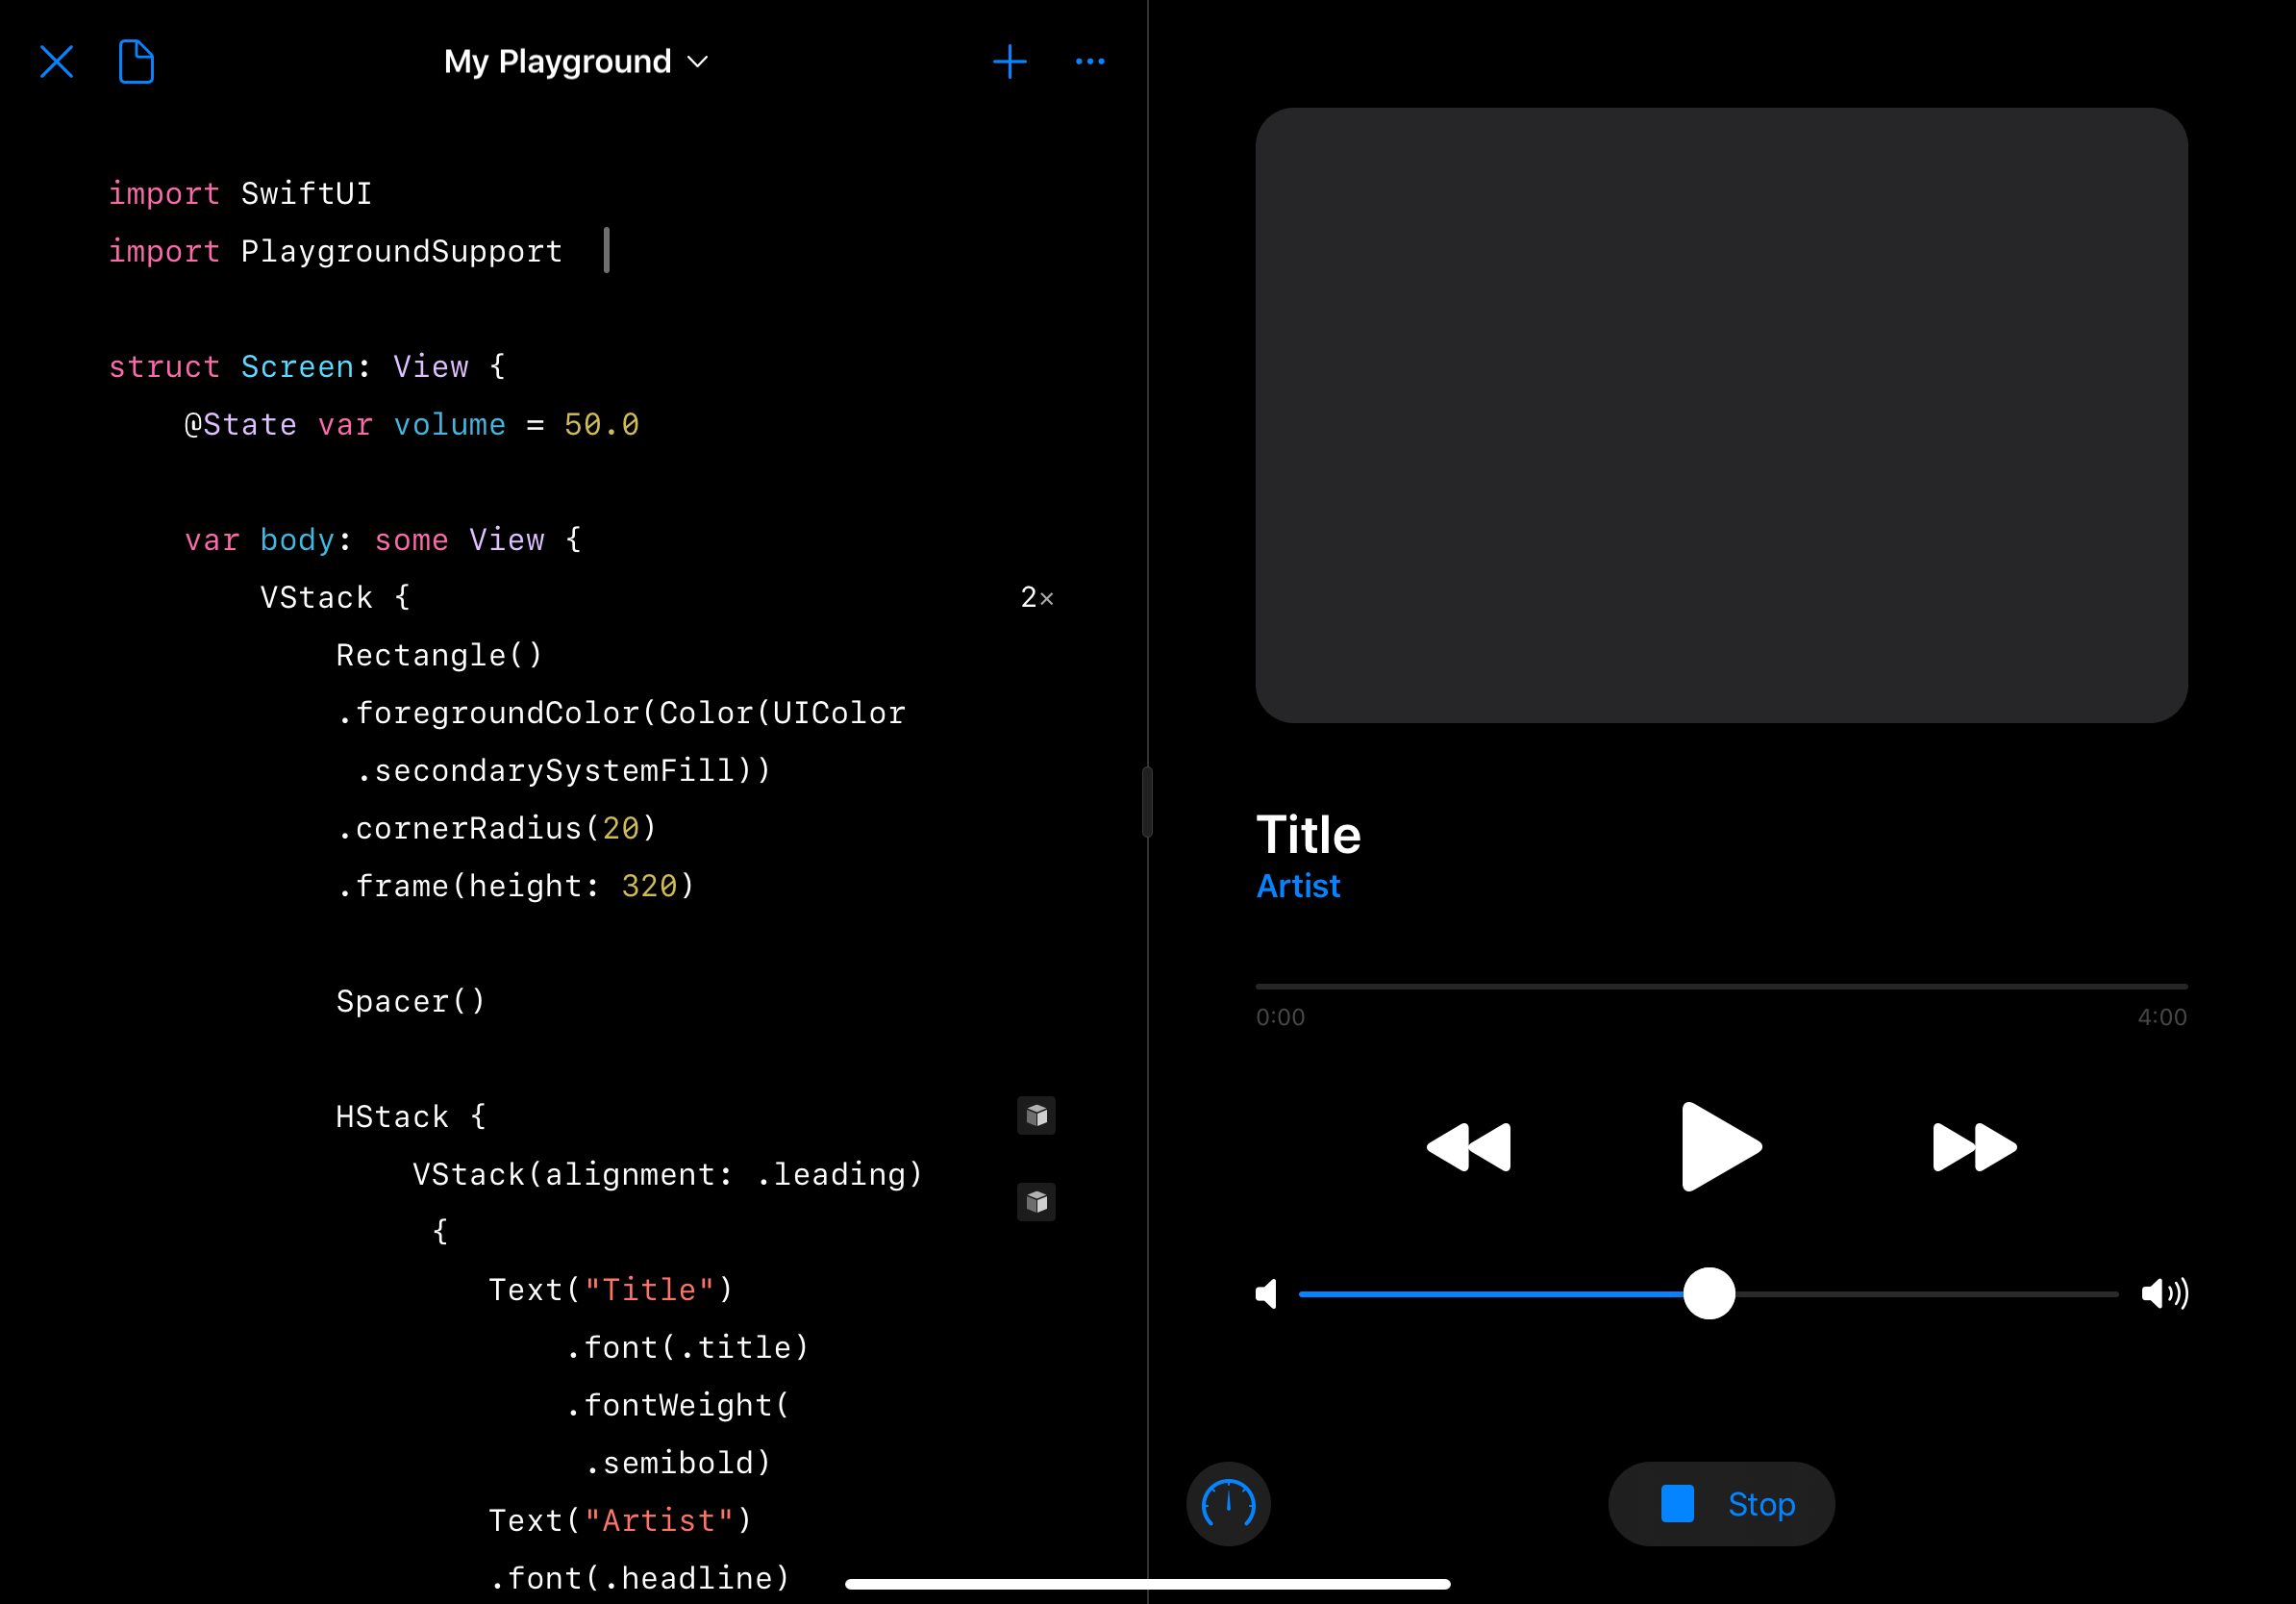This screenshot has width=2296, height=1604.
Task: Open the cube result viewer beside HStack
Action: (1037, 1115)
